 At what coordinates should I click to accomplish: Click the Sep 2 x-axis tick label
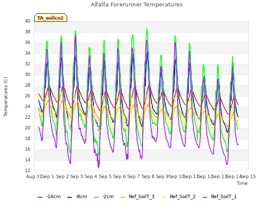(63, 176)
